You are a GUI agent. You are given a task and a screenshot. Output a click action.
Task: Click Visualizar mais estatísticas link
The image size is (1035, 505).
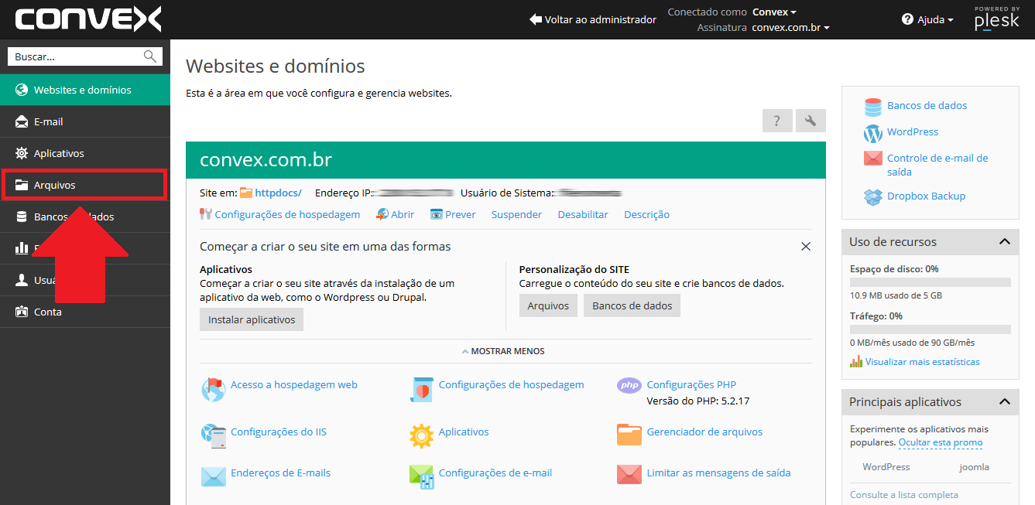click(x=923, y=361)
